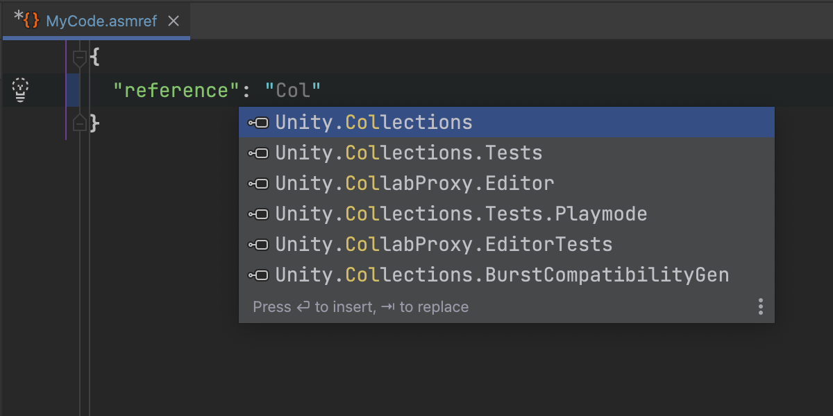Click assembly icon beside Unity.Collections.BurstCompatibilityGen
The height and width of the screenshot is (416, 833).
(258, 275)
